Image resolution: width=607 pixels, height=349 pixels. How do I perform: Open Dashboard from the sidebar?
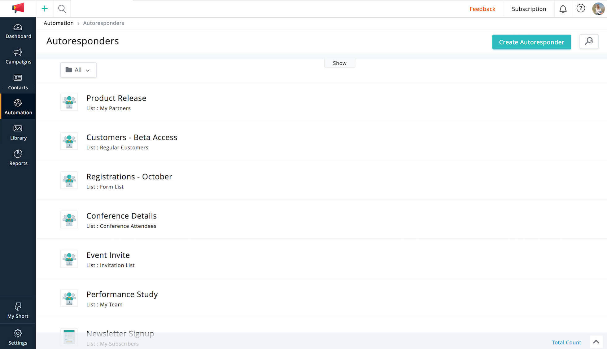(18, 31)
